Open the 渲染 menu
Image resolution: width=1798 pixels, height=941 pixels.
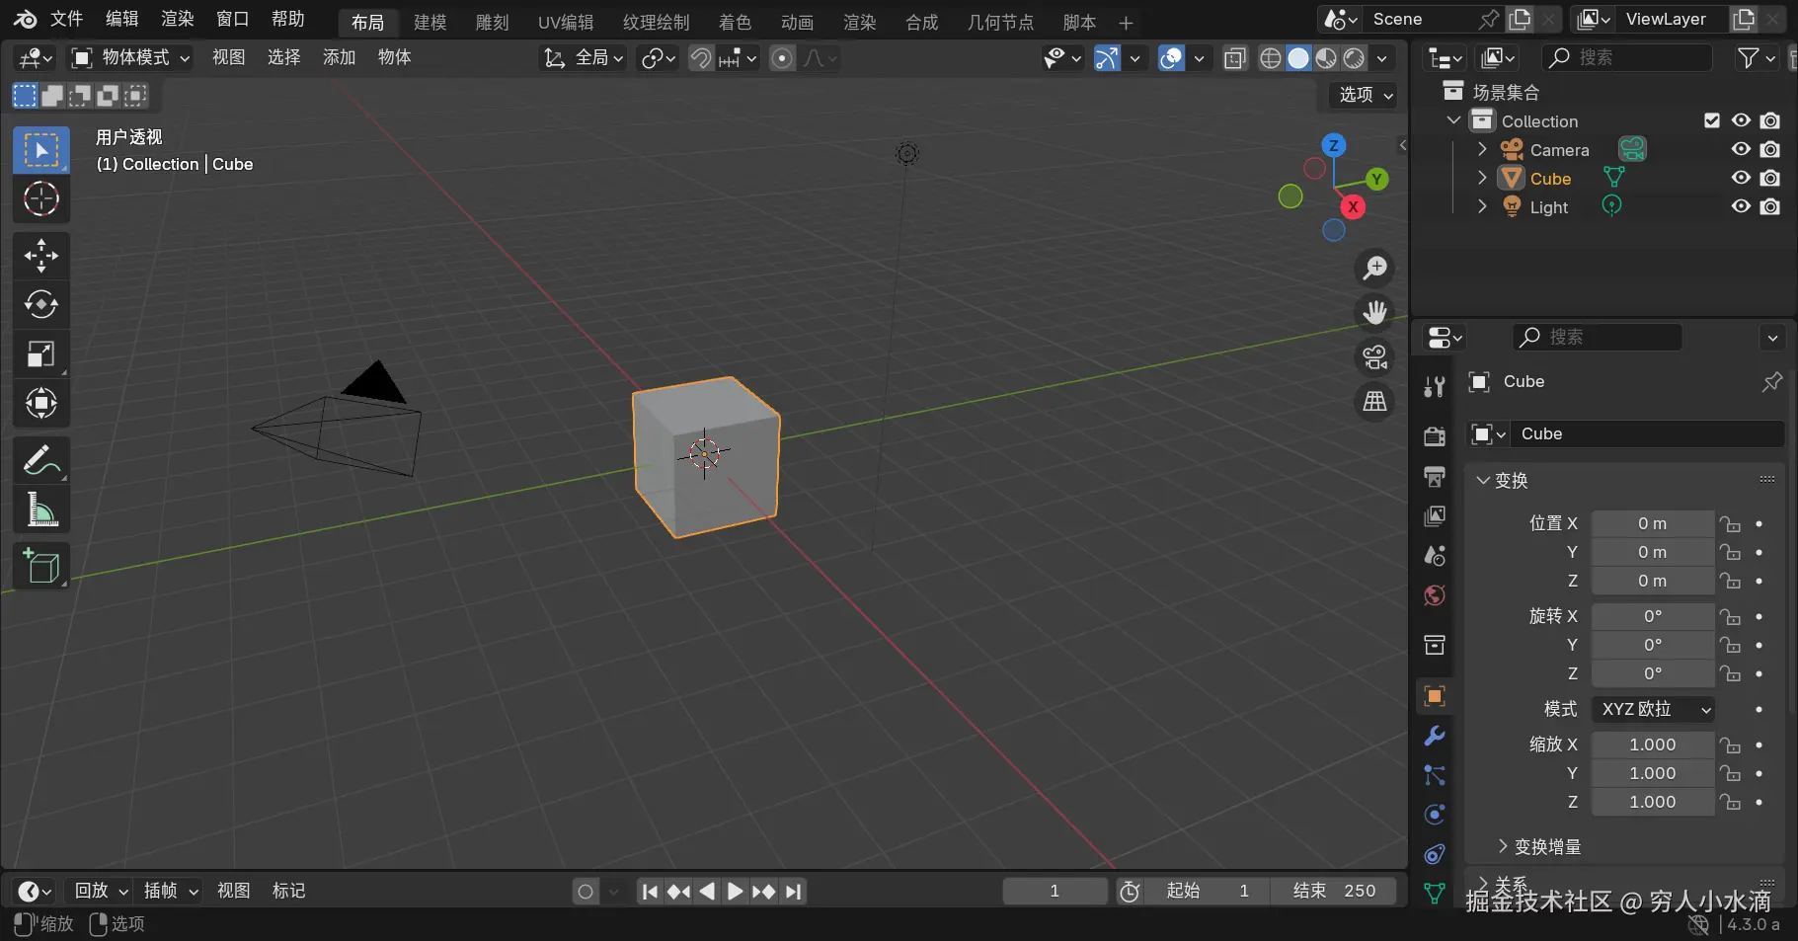coord(176,19)
